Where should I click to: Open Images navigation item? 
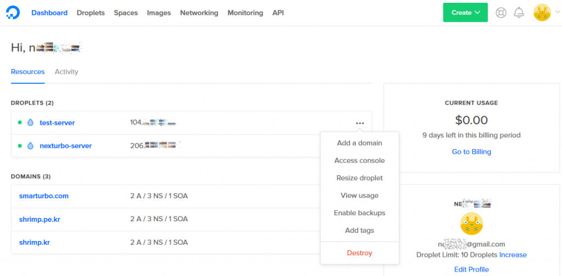pyautogui.click(x=159, y=13)
